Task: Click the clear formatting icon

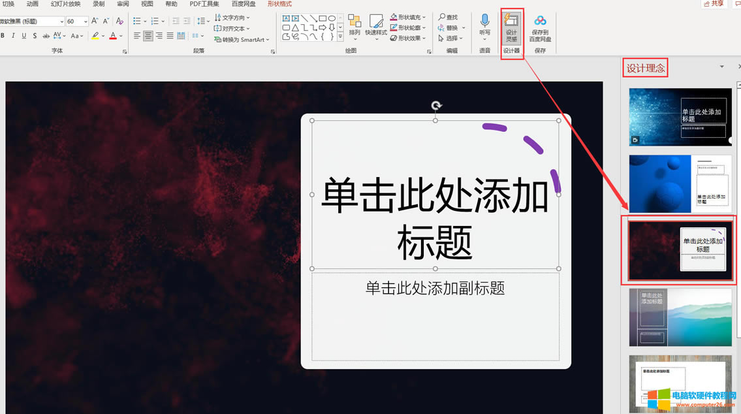Action: click(x=119, y=22)
